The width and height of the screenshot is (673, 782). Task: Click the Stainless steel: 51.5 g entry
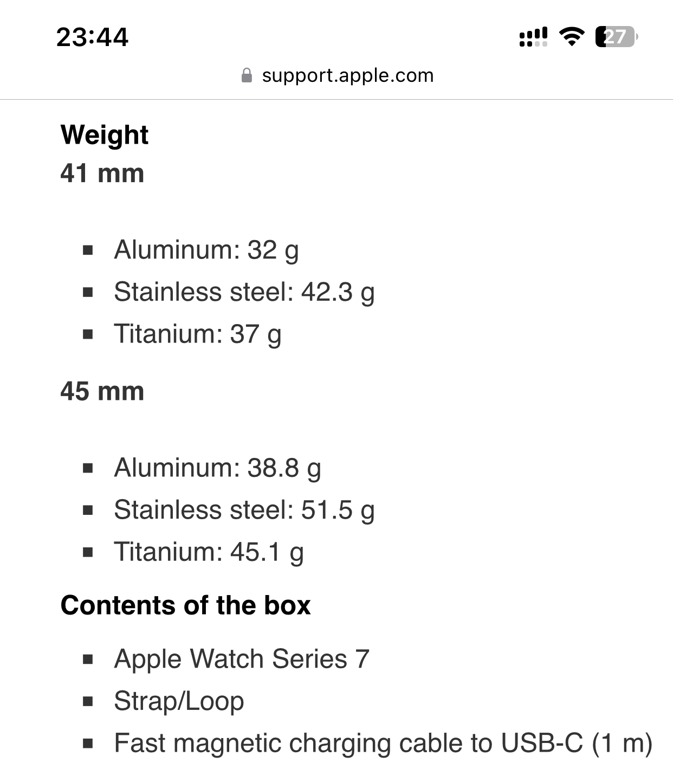244,510
